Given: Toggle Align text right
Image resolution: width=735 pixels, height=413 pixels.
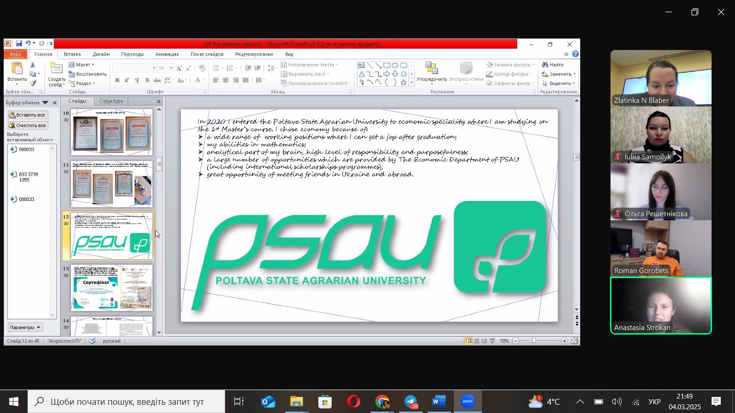Looking at the screenshot, I should point(236,80).
